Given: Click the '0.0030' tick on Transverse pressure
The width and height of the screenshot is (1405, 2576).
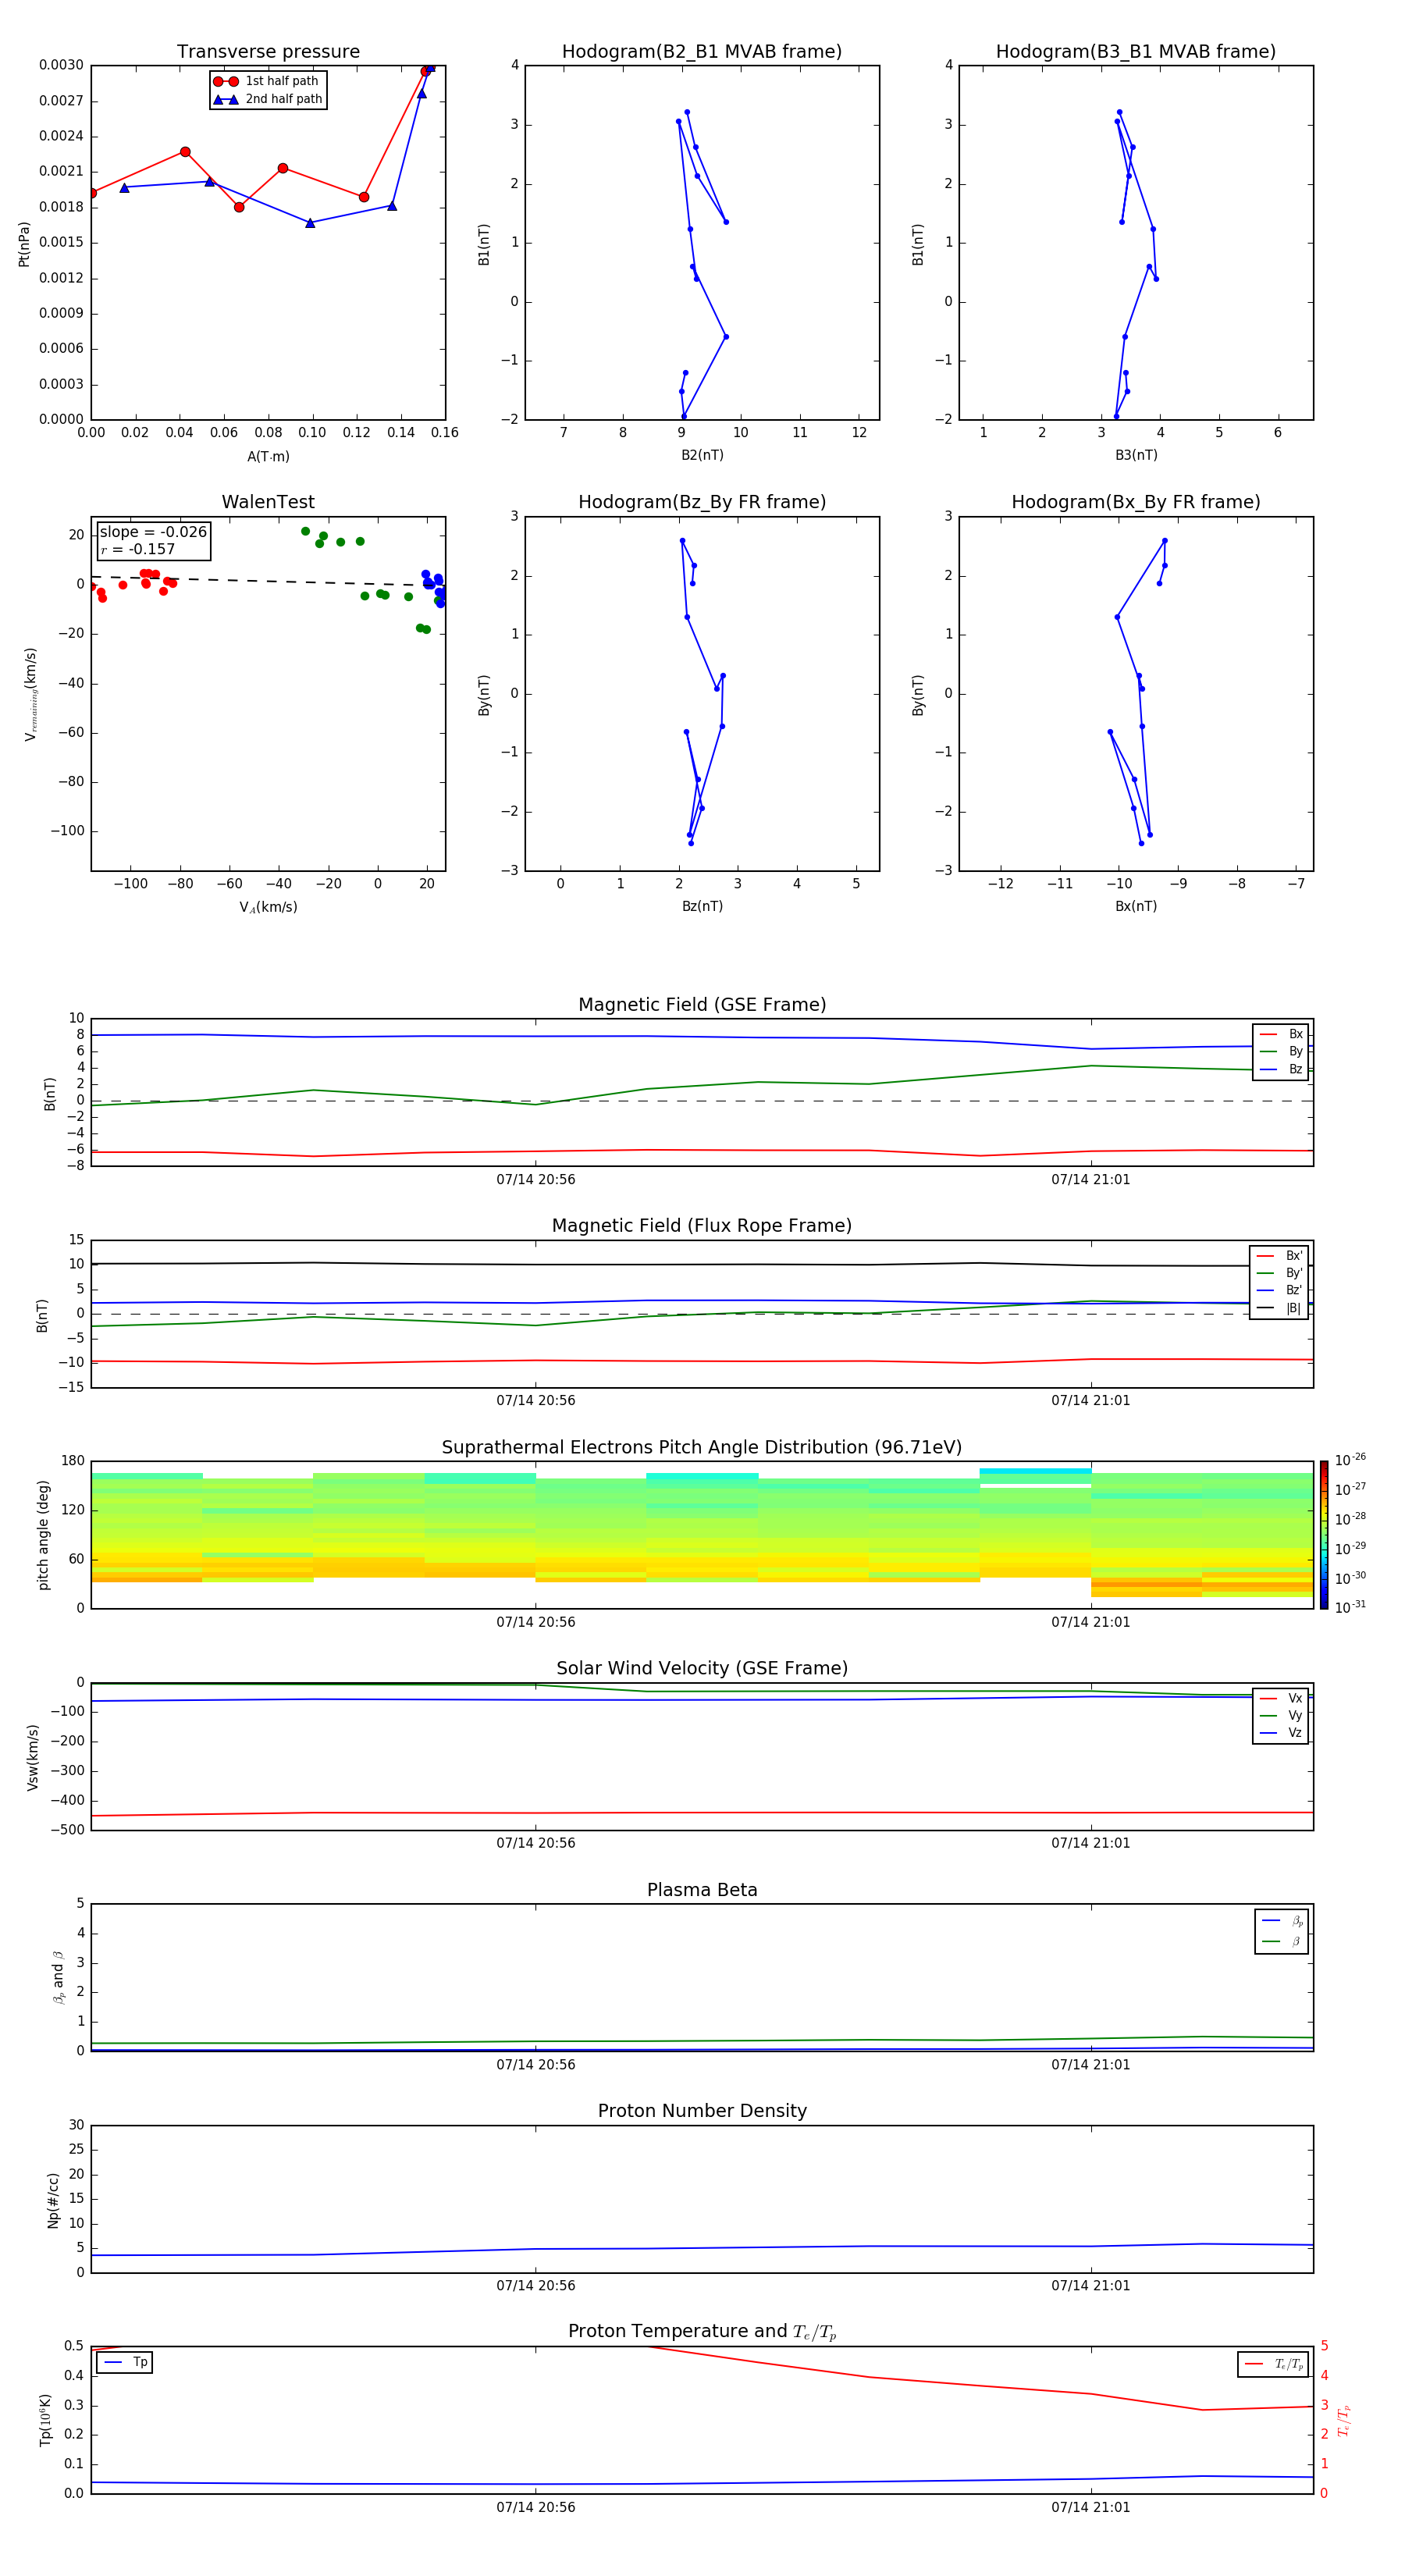Looking at the screenshot, I should click(x=61, y=65).
